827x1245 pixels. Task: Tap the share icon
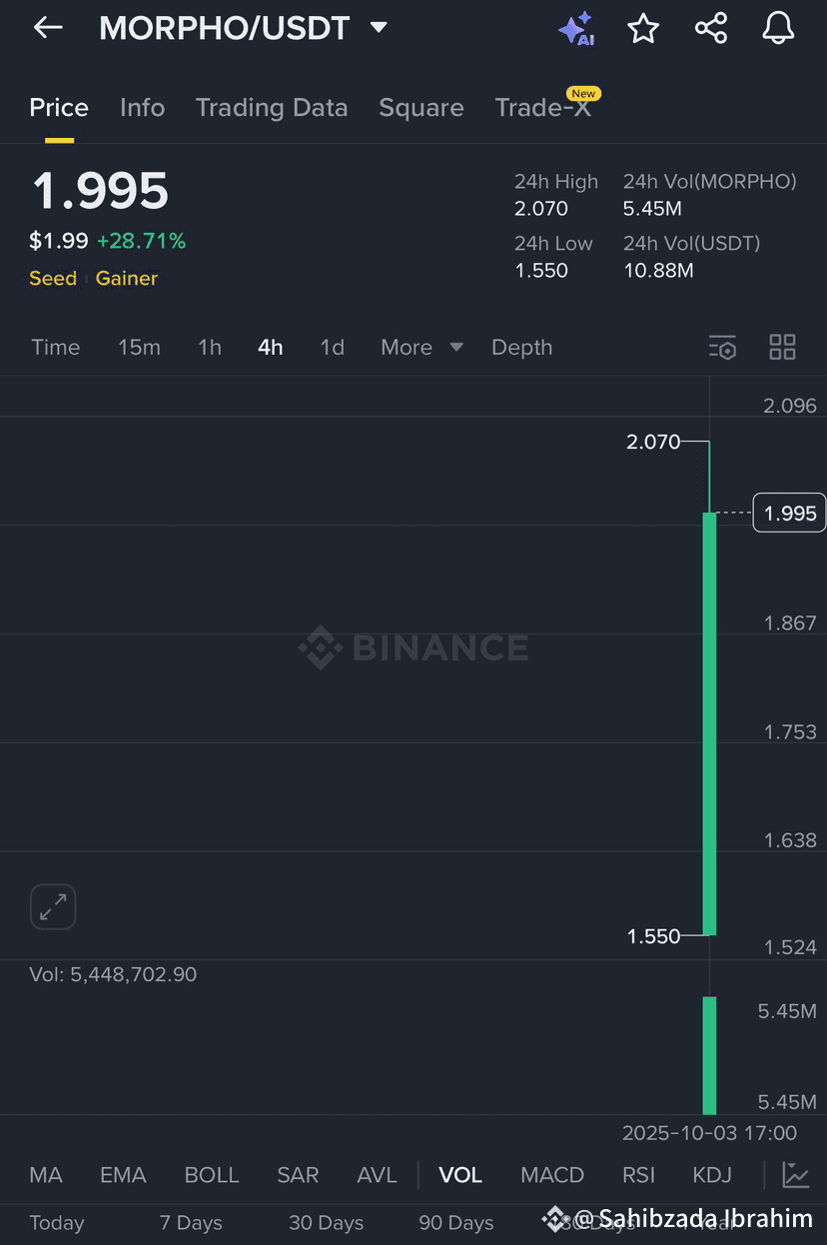pos(711,28)
